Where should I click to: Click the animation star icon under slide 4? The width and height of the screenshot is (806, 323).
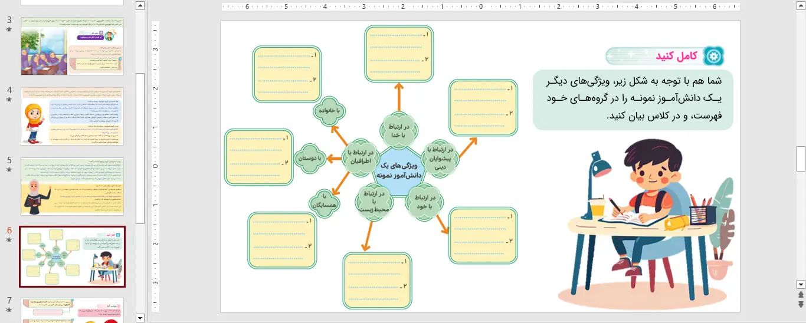coord(9,100)
